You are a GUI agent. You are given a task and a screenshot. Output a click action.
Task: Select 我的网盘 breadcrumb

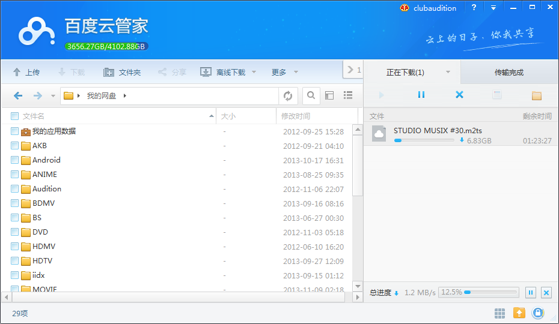[102, 95]
